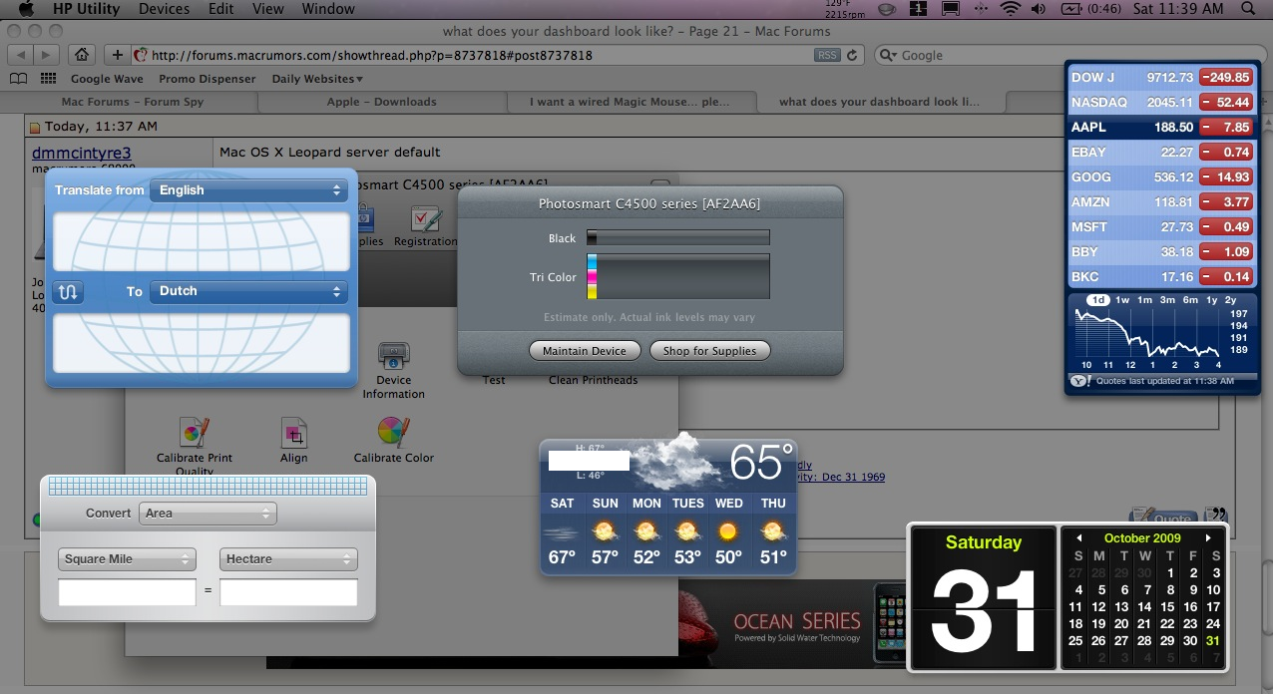Click the add bookmark plus button
The width and height of the screenshot is (1273, 694).
click(118, 55)
